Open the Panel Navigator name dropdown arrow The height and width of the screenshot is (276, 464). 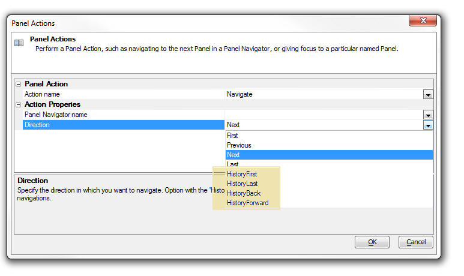tap(428, 115)
